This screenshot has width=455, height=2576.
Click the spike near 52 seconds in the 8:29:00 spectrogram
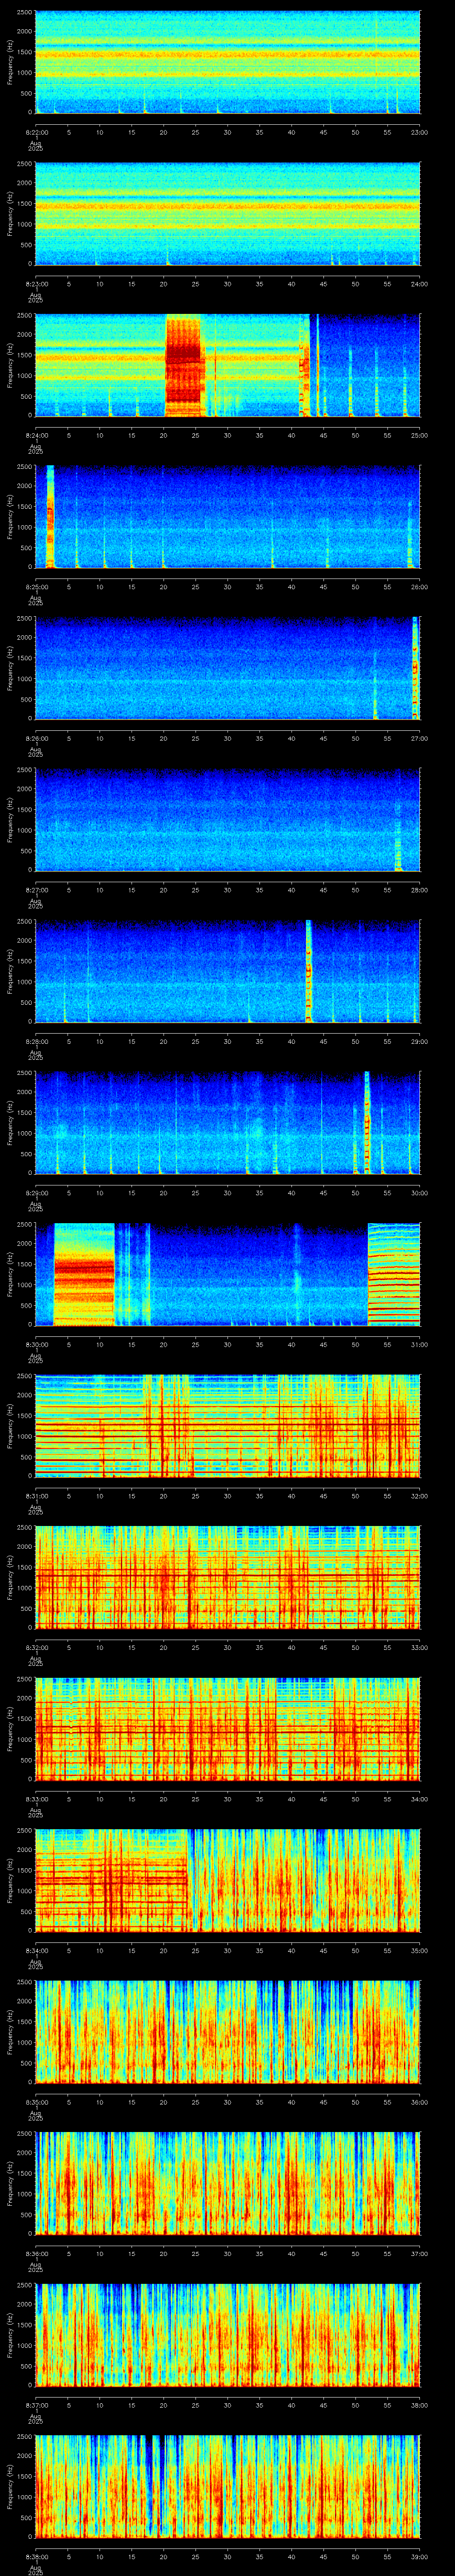pyautogui.click(x=366, y=1122)
